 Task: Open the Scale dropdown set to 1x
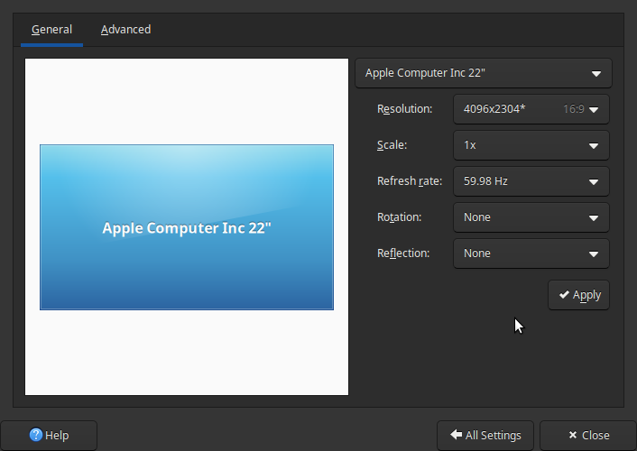[531, 145]
